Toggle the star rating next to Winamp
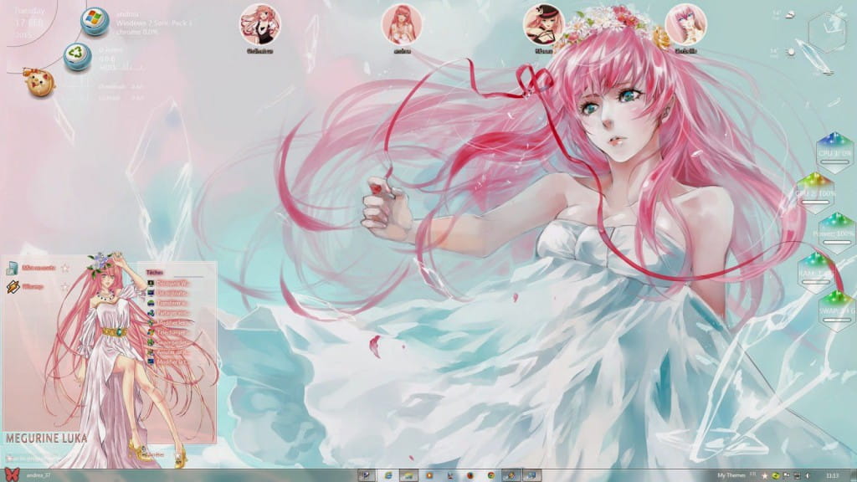857x482 pixels. [x=65, y=285]
